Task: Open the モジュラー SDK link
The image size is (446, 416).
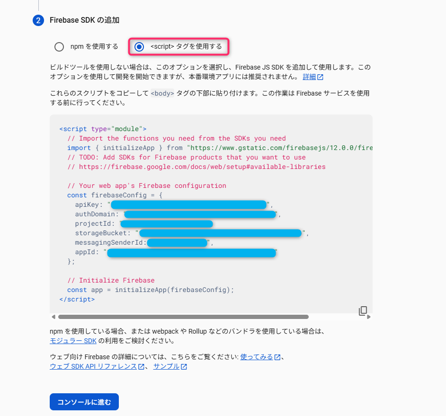Action: 73,341
